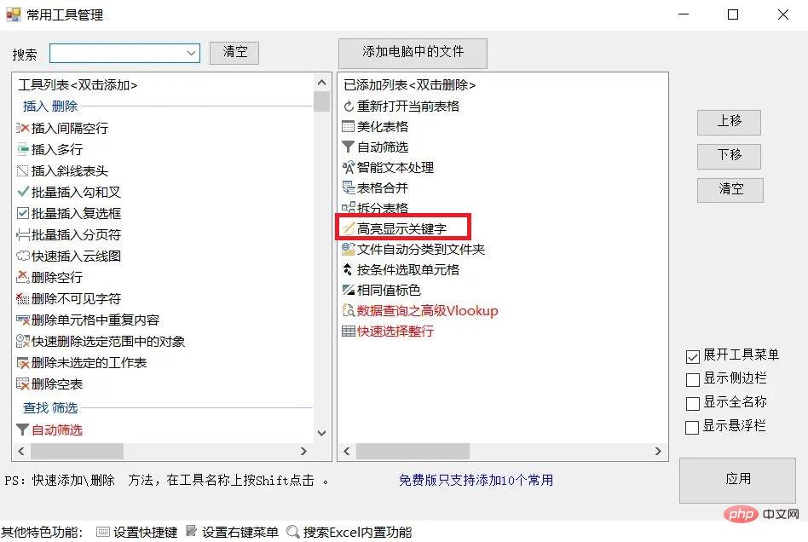
Task: Click the 清空 button beside the search box
Action: tap(234, 53)
